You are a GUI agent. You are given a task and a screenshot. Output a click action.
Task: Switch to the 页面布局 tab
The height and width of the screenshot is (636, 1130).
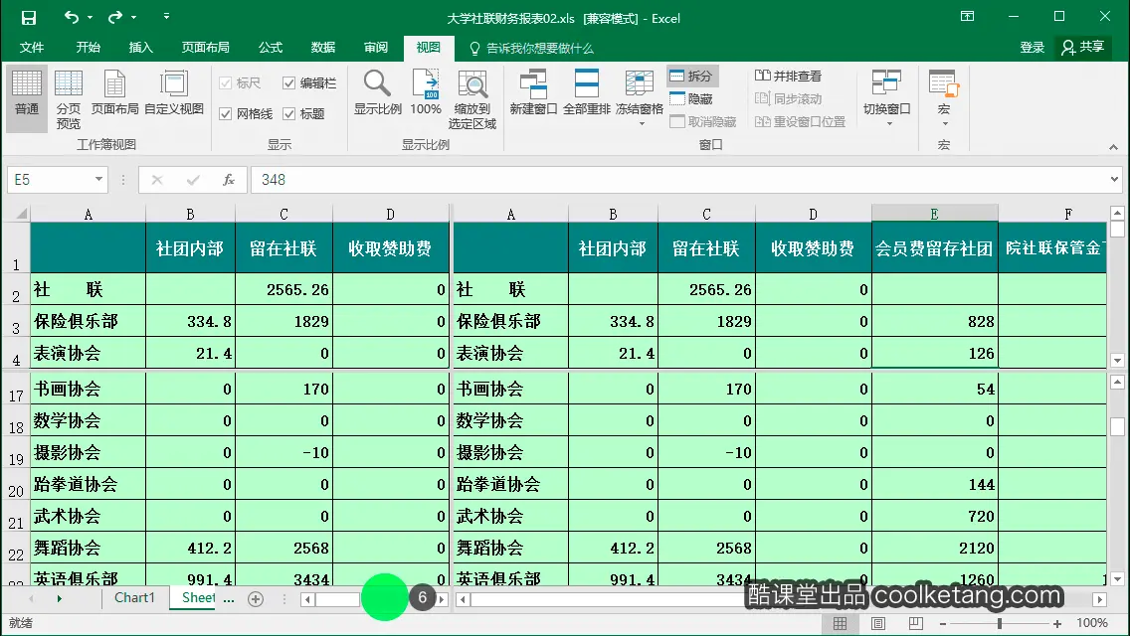click(x=205, y=48)
